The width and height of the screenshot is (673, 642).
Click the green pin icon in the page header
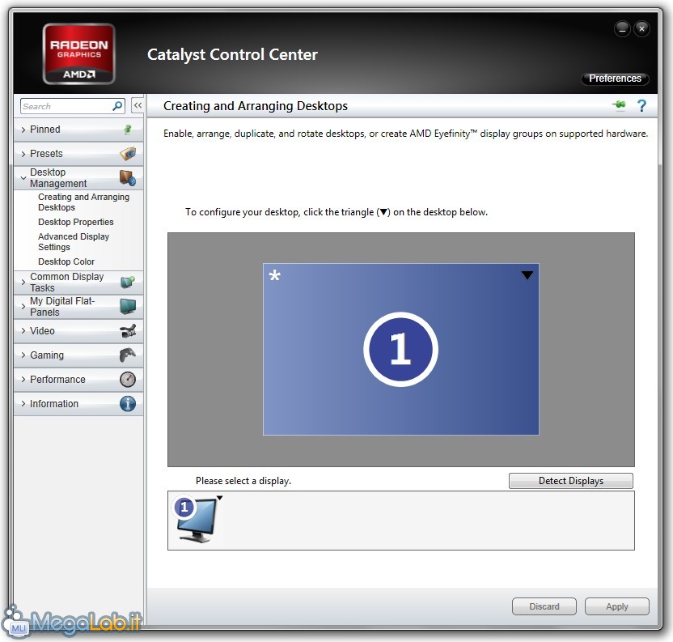point(619,105)
